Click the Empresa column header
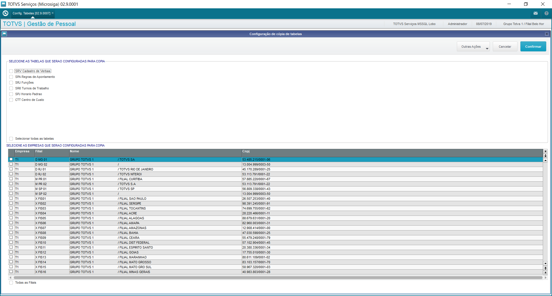Viewport: 552px width, 296px height. (24, 153)
